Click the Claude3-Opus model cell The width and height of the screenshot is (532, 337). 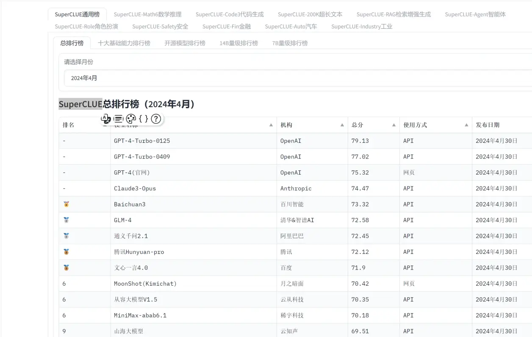[194, 188]
